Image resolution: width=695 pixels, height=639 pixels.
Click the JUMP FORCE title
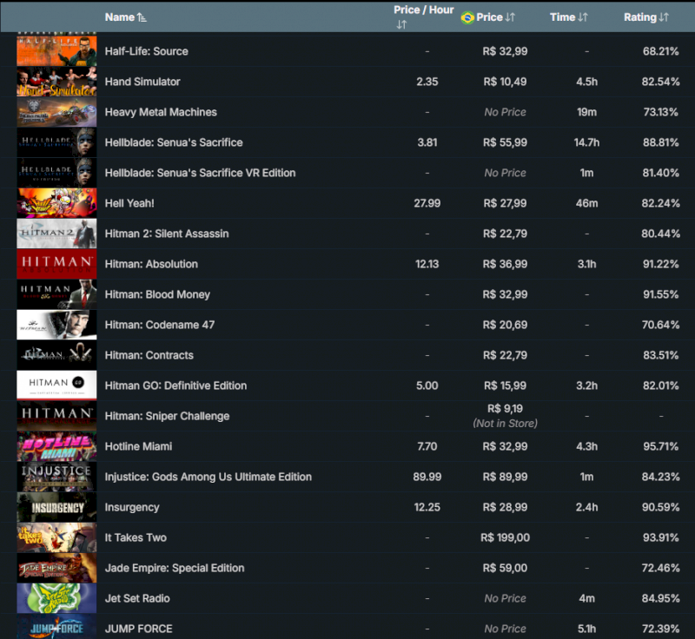coord(138,629)
